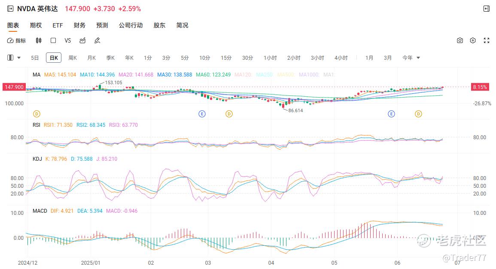Expand the NVDA stock panel icon
This screenshot has width=496, height=269.
click(x=10, y=9)
